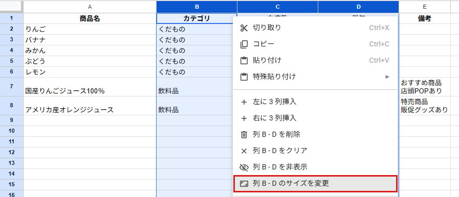Click 飲料品 cell in the 国産りんごジュース row
Image resolution: width=459 pixels, height=197 pixels.
[195, 87]
